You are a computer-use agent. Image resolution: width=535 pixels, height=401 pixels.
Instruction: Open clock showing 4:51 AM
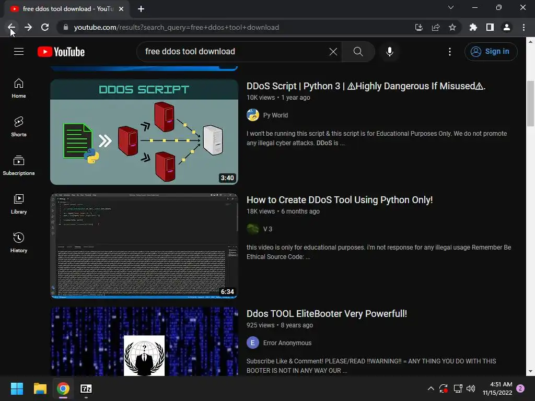coord(497,388)
